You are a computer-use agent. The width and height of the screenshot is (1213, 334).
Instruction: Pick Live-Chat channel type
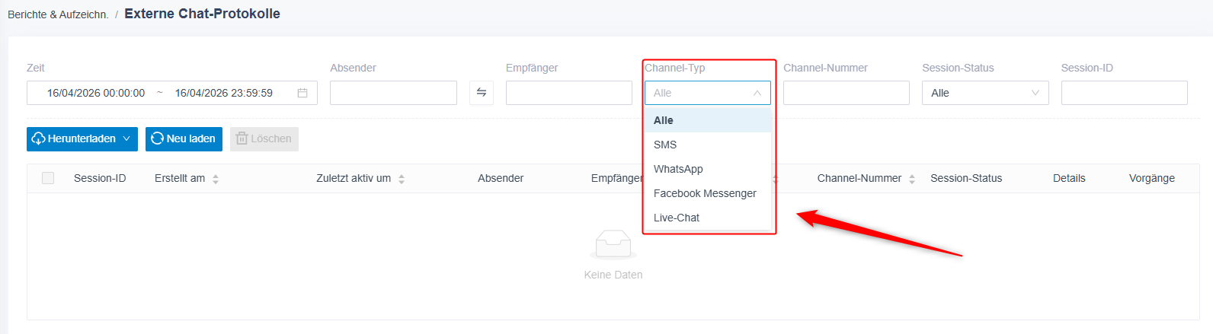709,218
